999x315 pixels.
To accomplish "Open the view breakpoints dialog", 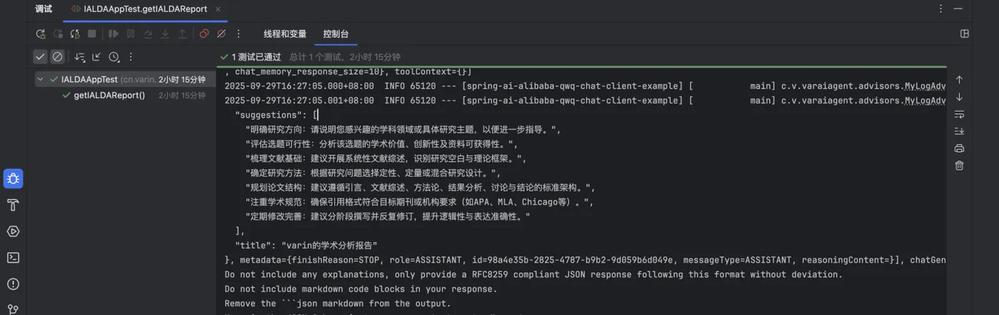I will 204,33.
